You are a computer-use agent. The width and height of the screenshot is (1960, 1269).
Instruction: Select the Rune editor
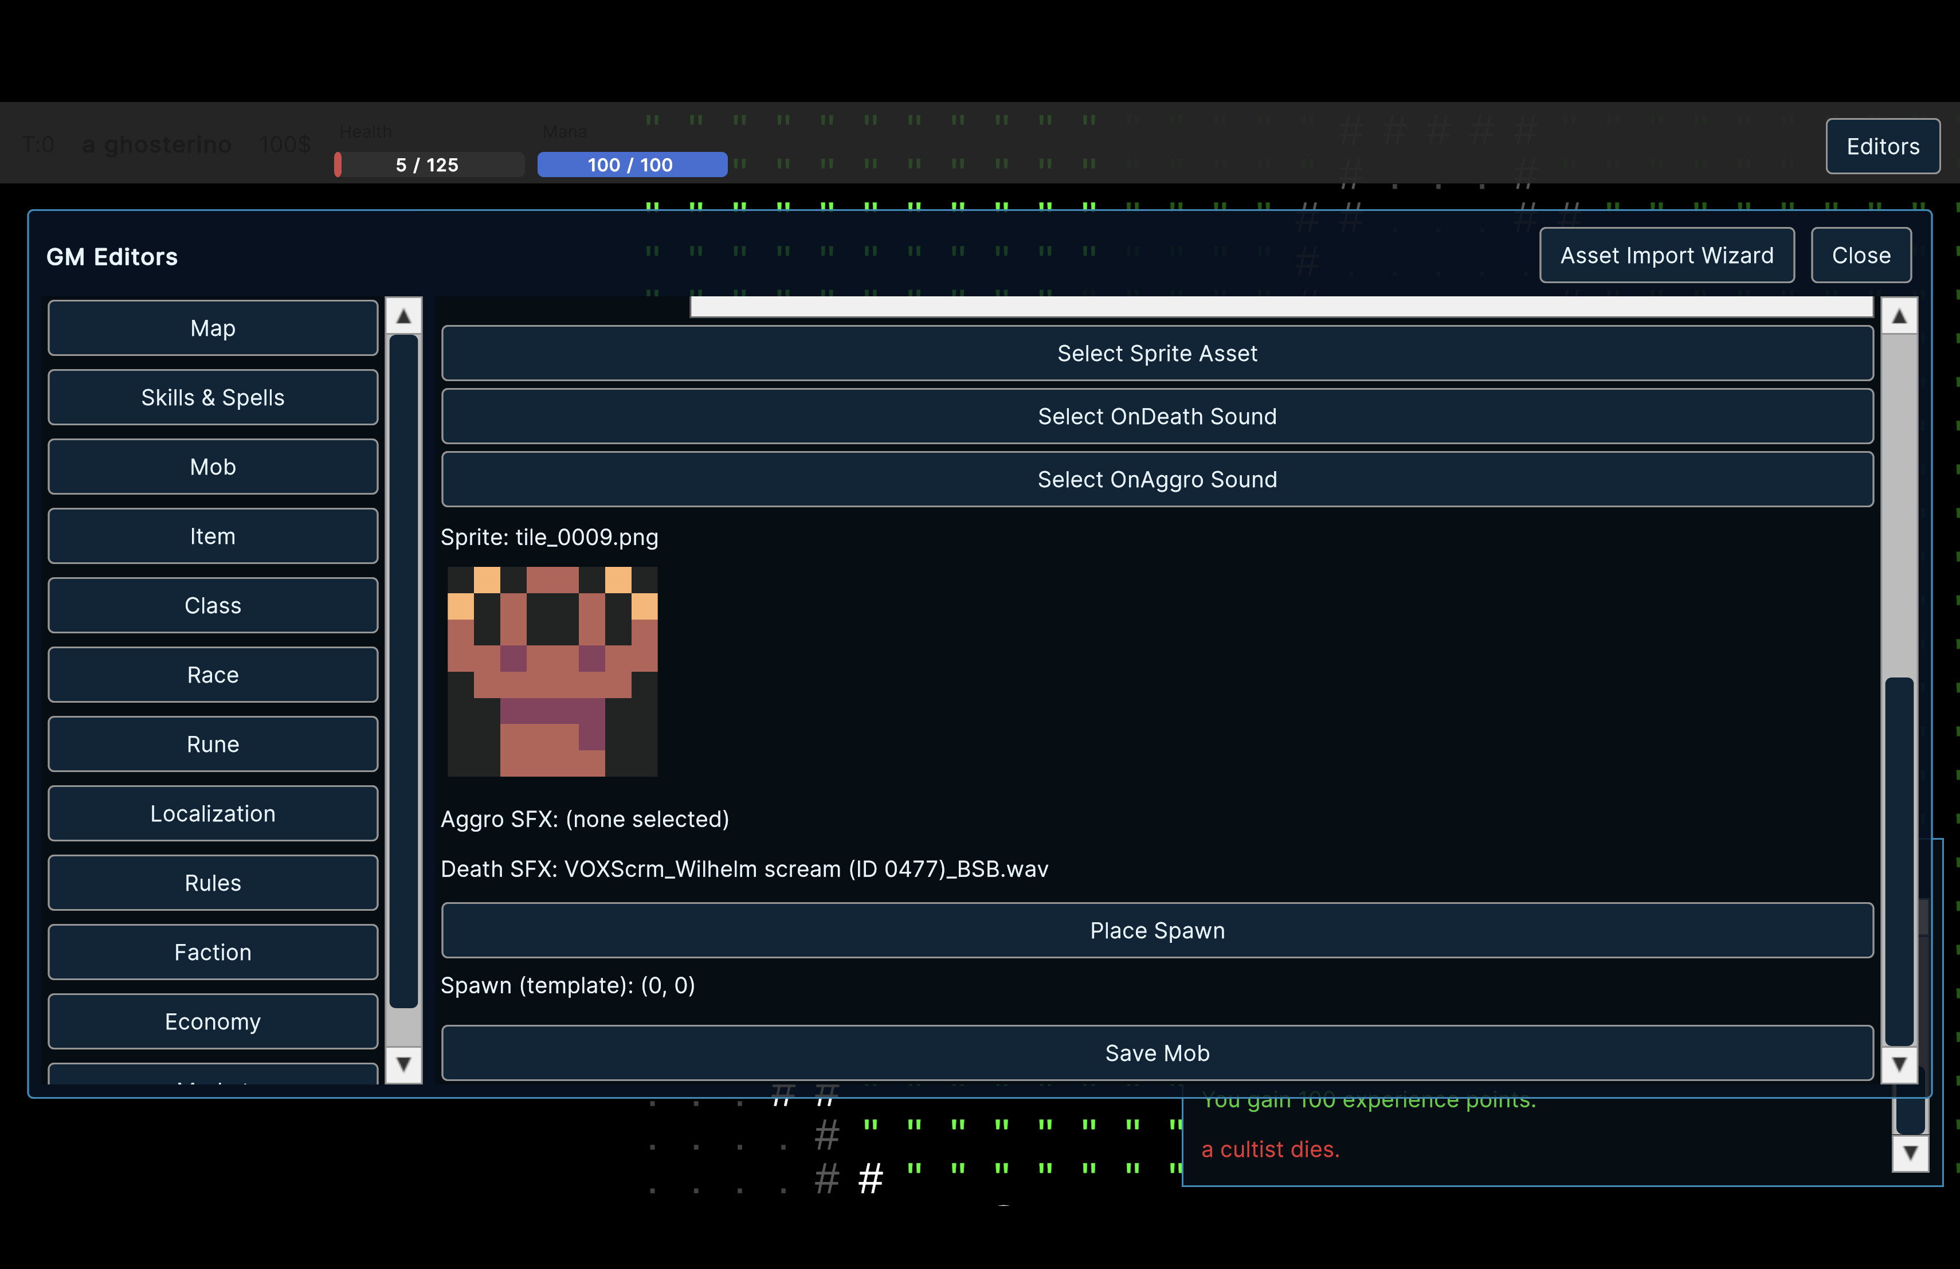point(213,743)
